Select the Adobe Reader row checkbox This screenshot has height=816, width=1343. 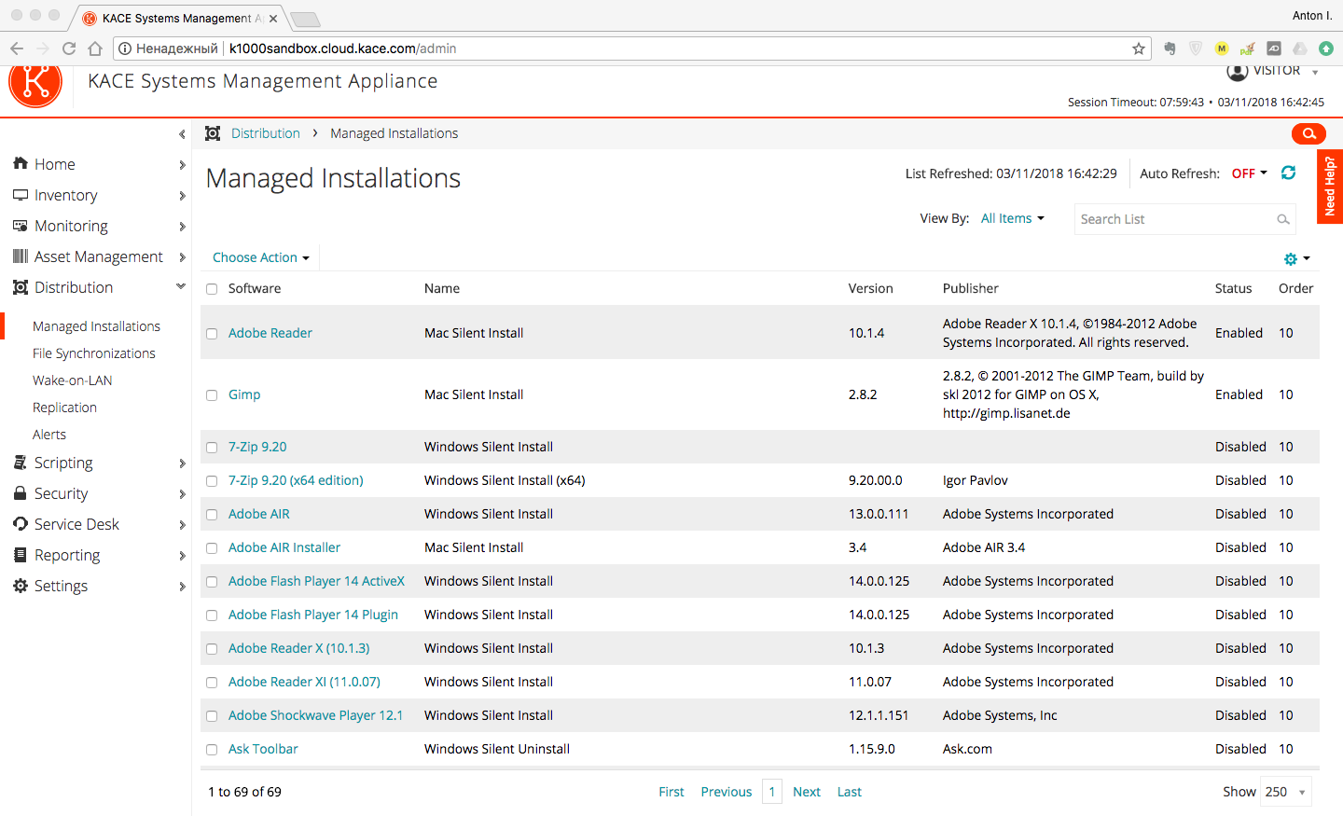tap(212, 334)
